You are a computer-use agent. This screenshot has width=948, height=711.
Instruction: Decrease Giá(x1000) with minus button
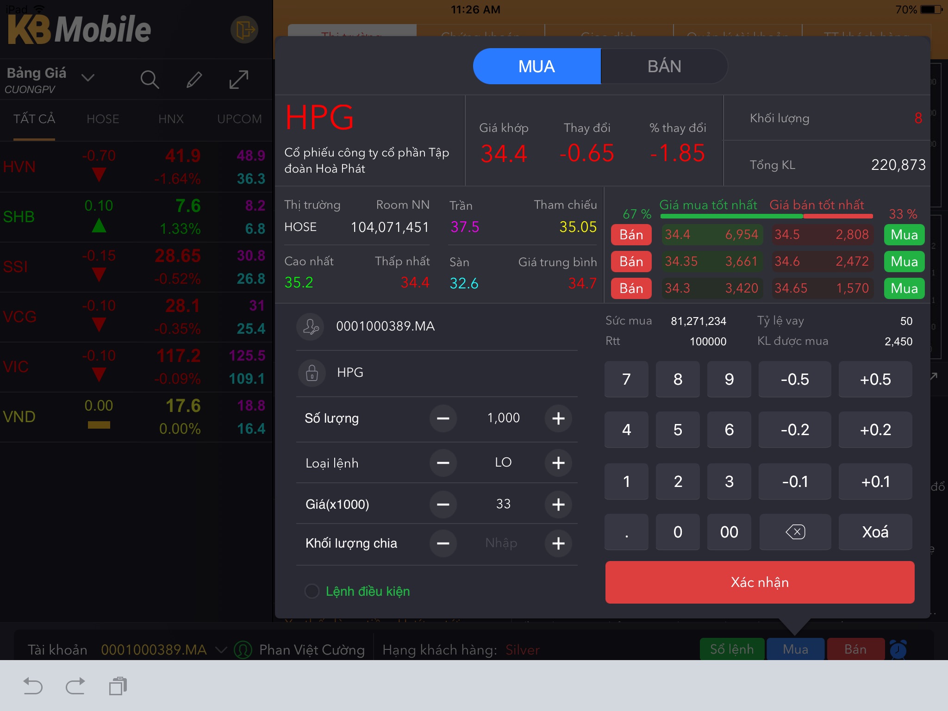pyautogui.click(x=443, y=504)
